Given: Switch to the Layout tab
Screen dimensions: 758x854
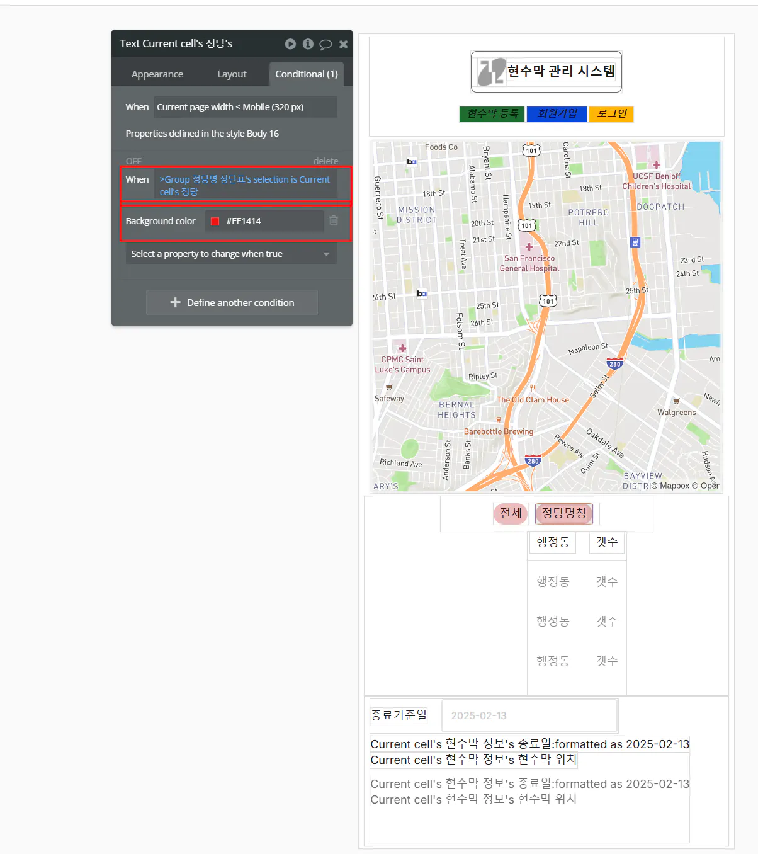Looking at the screenshot, I should 232,74.
